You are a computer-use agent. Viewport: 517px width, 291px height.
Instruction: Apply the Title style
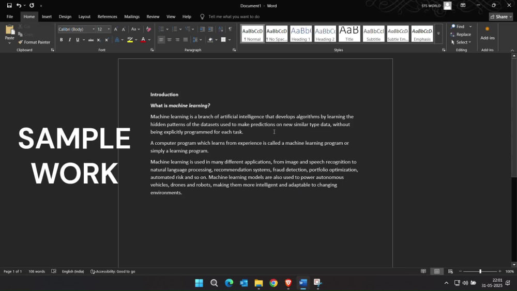point(349,34)
